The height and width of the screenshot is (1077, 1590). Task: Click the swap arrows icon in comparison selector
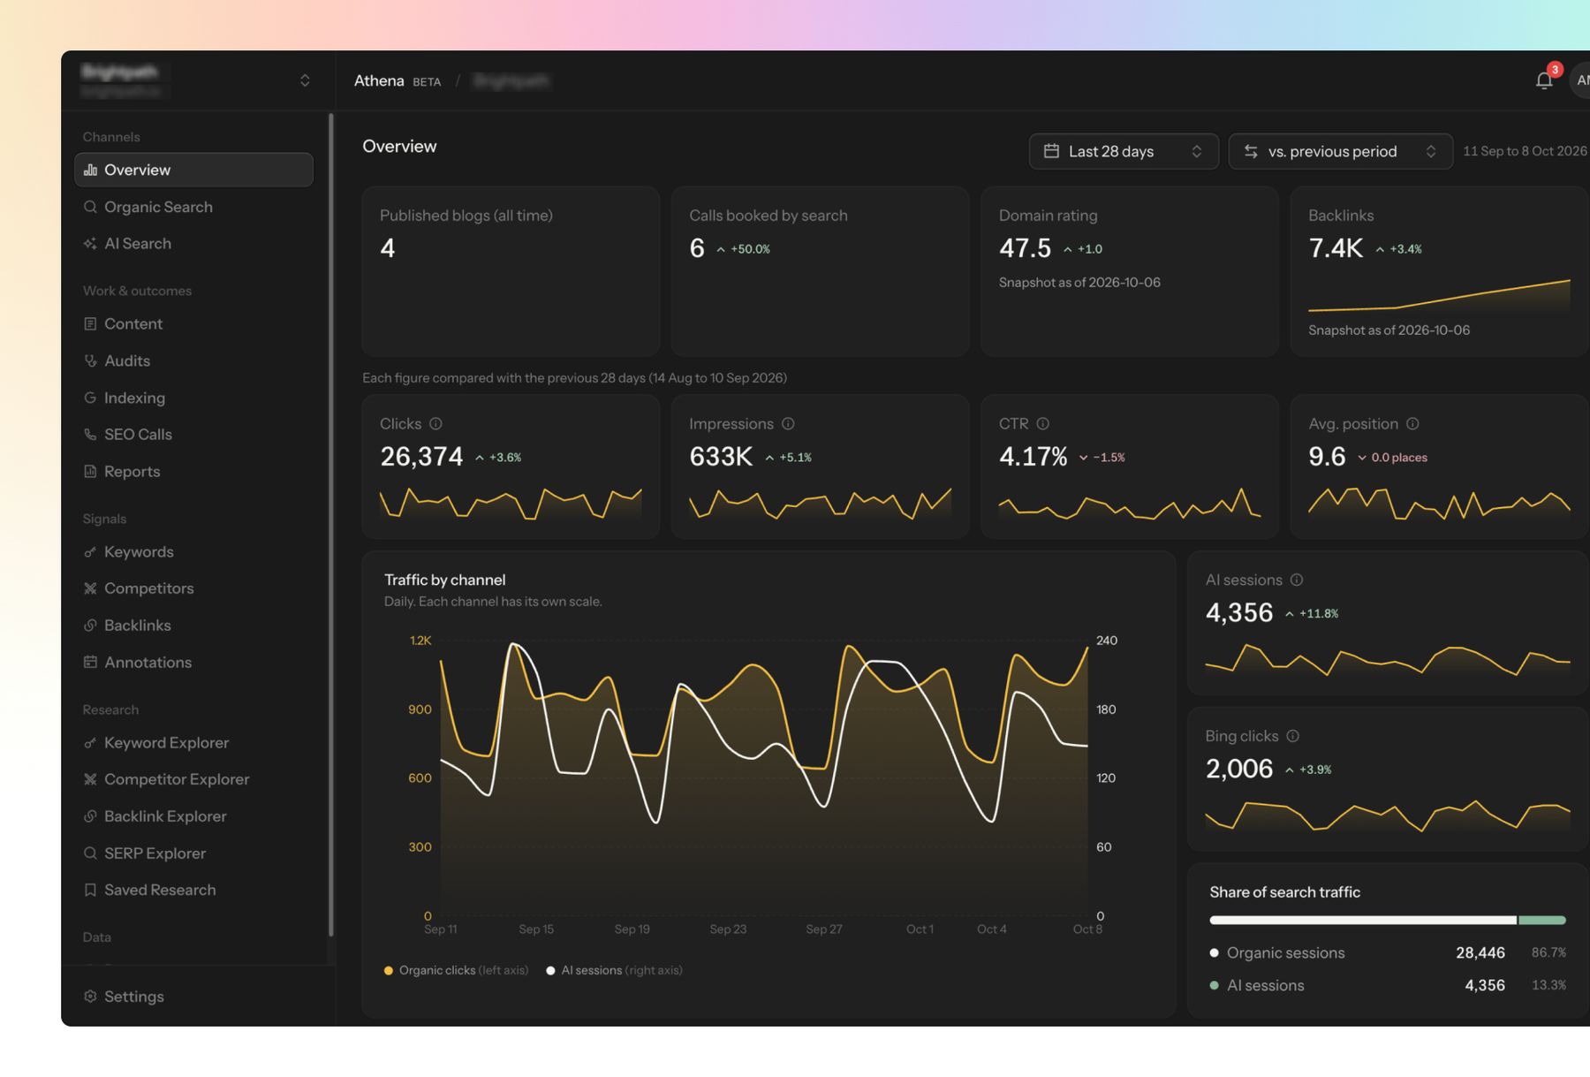coord(1251,151)
